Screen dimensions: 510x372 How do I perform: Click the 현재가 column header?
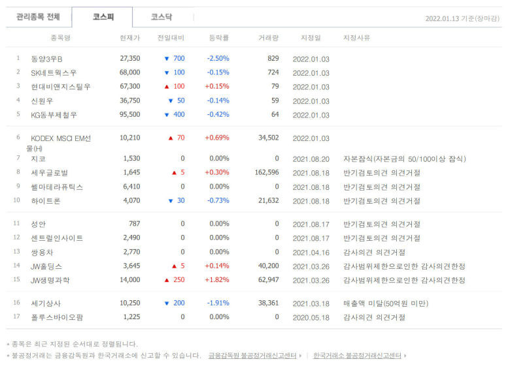(x=129, y=38)
